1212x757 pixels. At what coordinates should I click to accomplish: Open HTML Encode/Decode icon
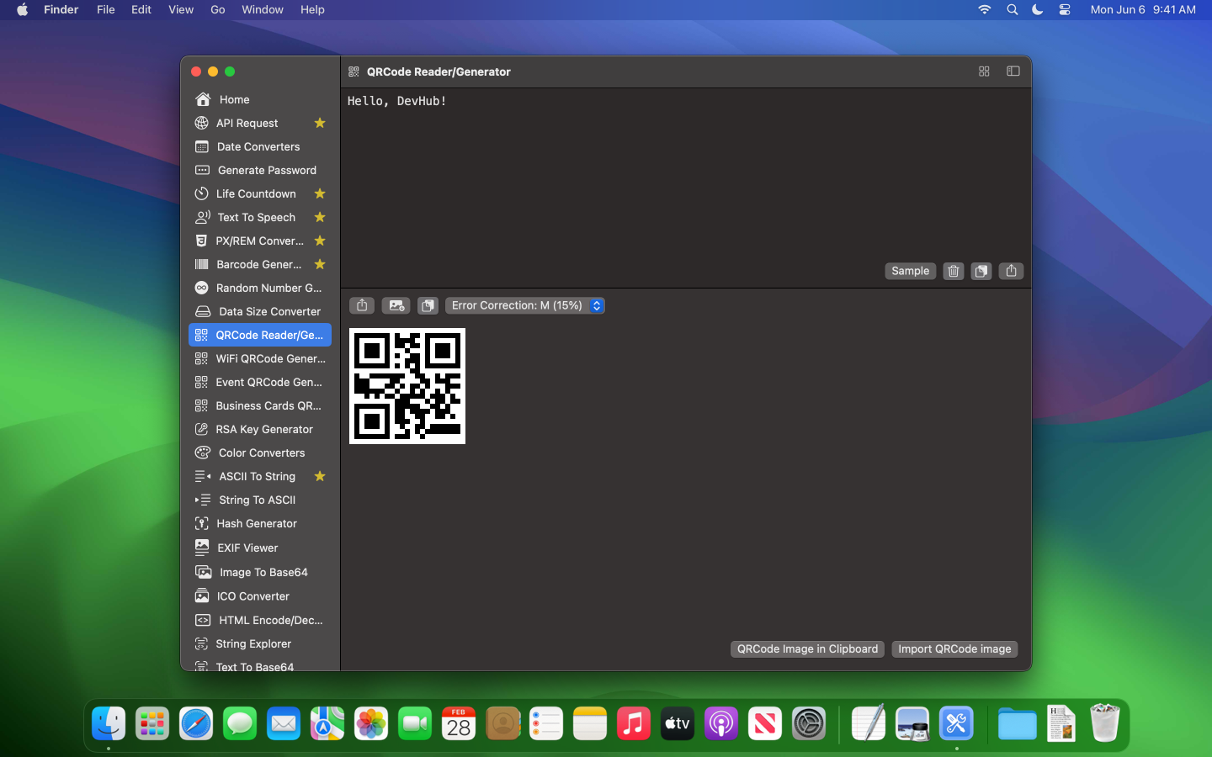(203, 620)
